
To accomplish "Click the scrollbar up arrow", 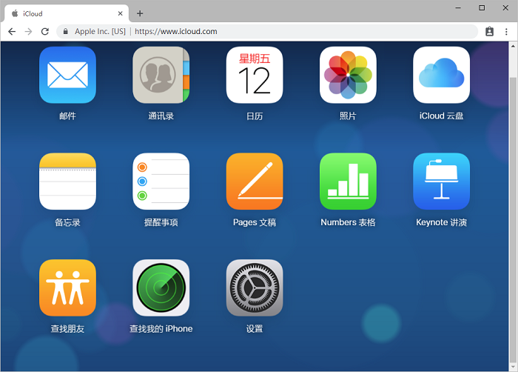I will pos(513,46).
